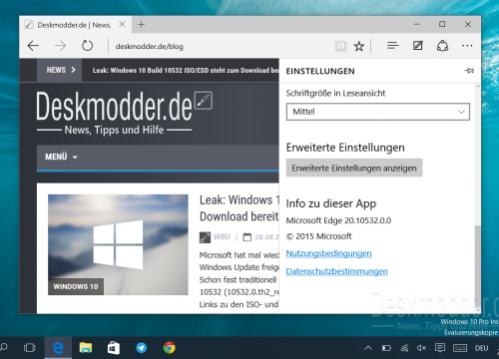Click the muted volume tray icon
499x359 pixels.
pos(421,348)
